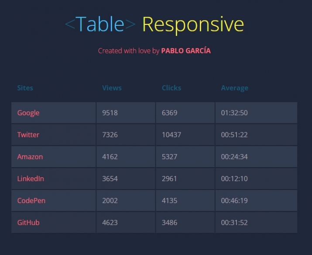Select the CodePen site cell
The height and width of the screenshot is (255, 312).
click(x=54, y=200)
